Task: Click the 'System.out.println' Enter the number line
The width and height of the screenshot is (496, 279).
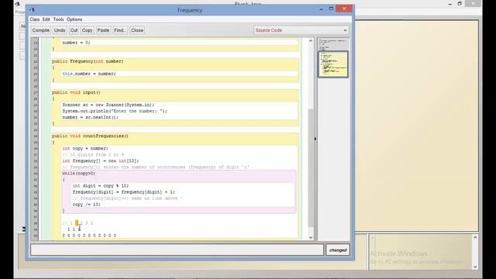Action: [115, 111]
